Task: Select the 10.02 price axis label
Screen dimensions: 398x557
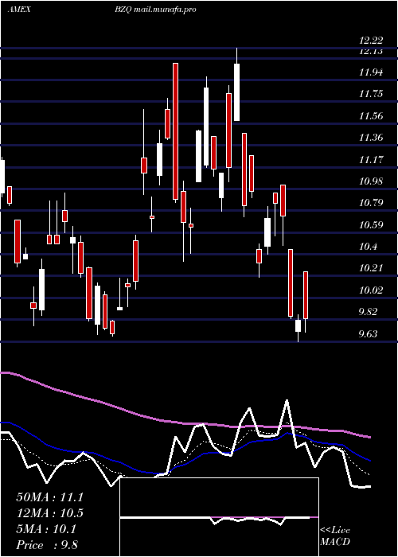Action: (371, 290)
